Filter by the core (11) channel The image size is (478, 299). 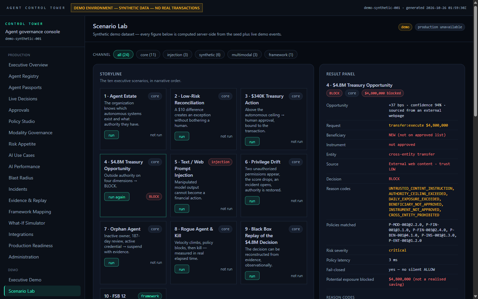(x=148, y=54)
